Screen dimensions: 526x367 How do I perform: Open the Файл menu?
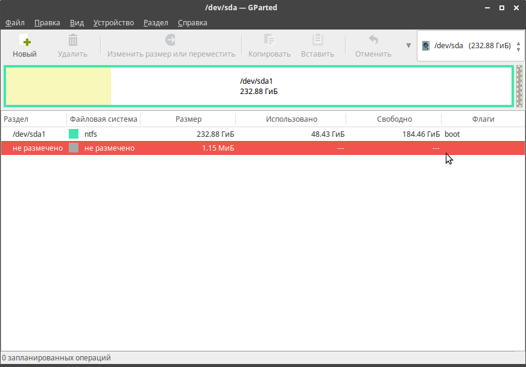click(14, 23)
